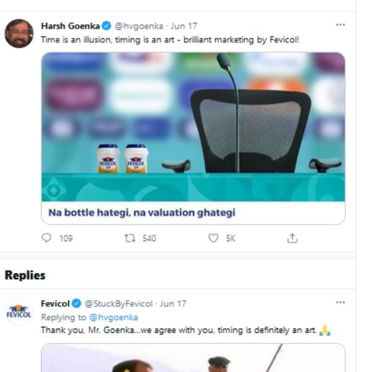Click the card headline 'Na bottle hategi, na valuation ghategi'
372x372 pixels.
142,213
